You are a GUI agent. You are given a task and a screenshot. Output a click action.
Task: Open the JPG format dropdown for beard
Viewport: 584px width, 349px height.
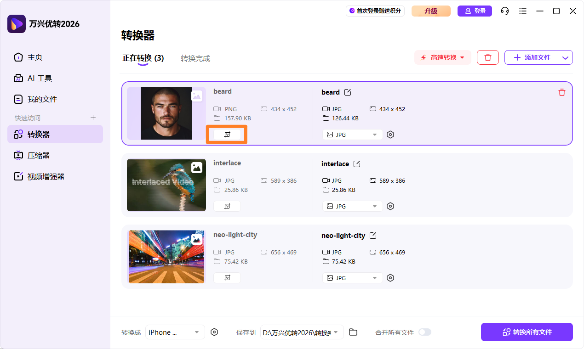[352, 134]
